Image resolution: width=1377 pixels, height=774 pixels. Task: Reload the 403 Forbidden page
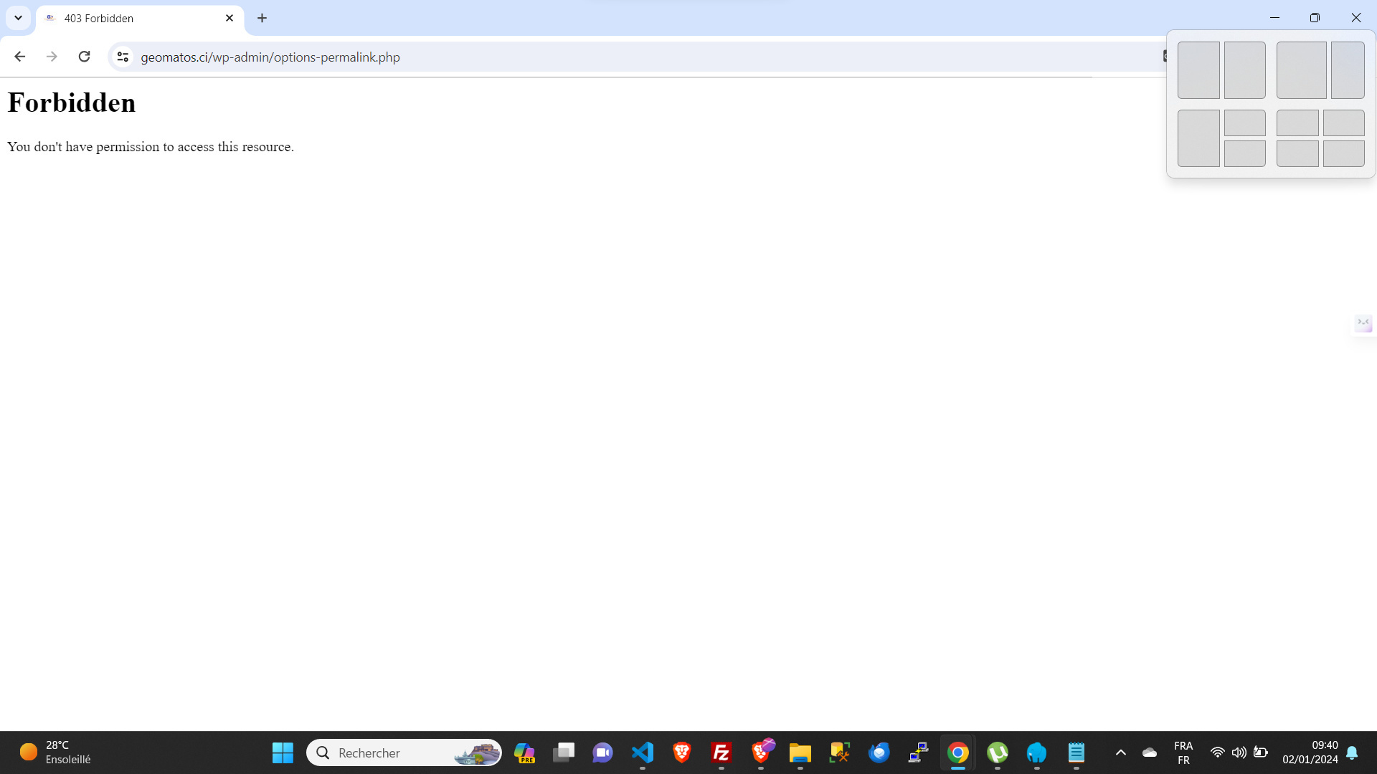(x=84, y=57)
